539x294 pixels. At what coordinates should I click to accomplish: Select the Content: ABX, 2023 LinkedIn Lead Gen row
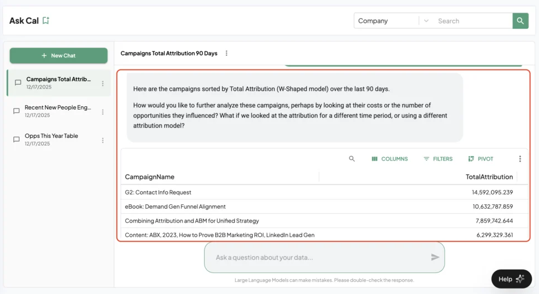[x=324, y=235]
